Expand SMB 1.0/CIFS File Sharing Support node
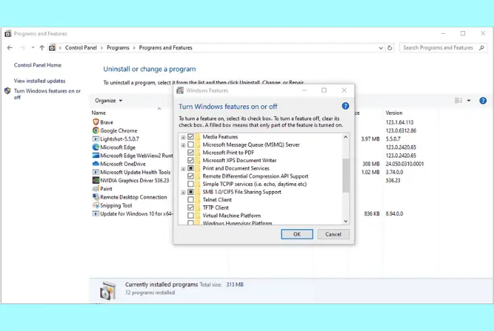This screenshot has height=331, width=494. point(183,193)
